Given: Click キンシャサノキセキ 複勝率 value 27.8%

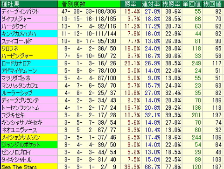Looking at the screenshot, I should 173,123.
